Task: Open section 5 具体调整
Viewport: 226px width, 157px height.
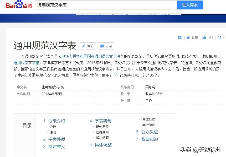Action: click(x=104, y=145)
